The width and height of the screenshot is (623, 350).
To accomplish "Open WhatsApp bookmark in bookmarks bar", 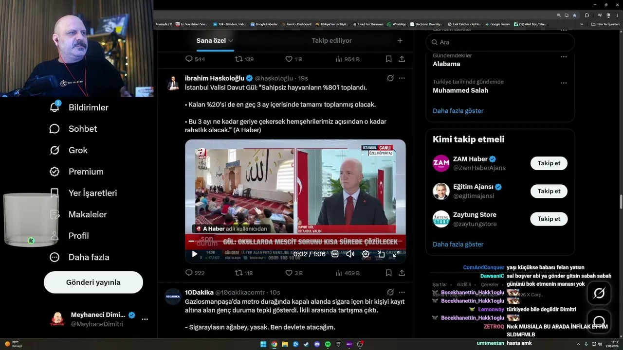I will (x=397, y=24).
